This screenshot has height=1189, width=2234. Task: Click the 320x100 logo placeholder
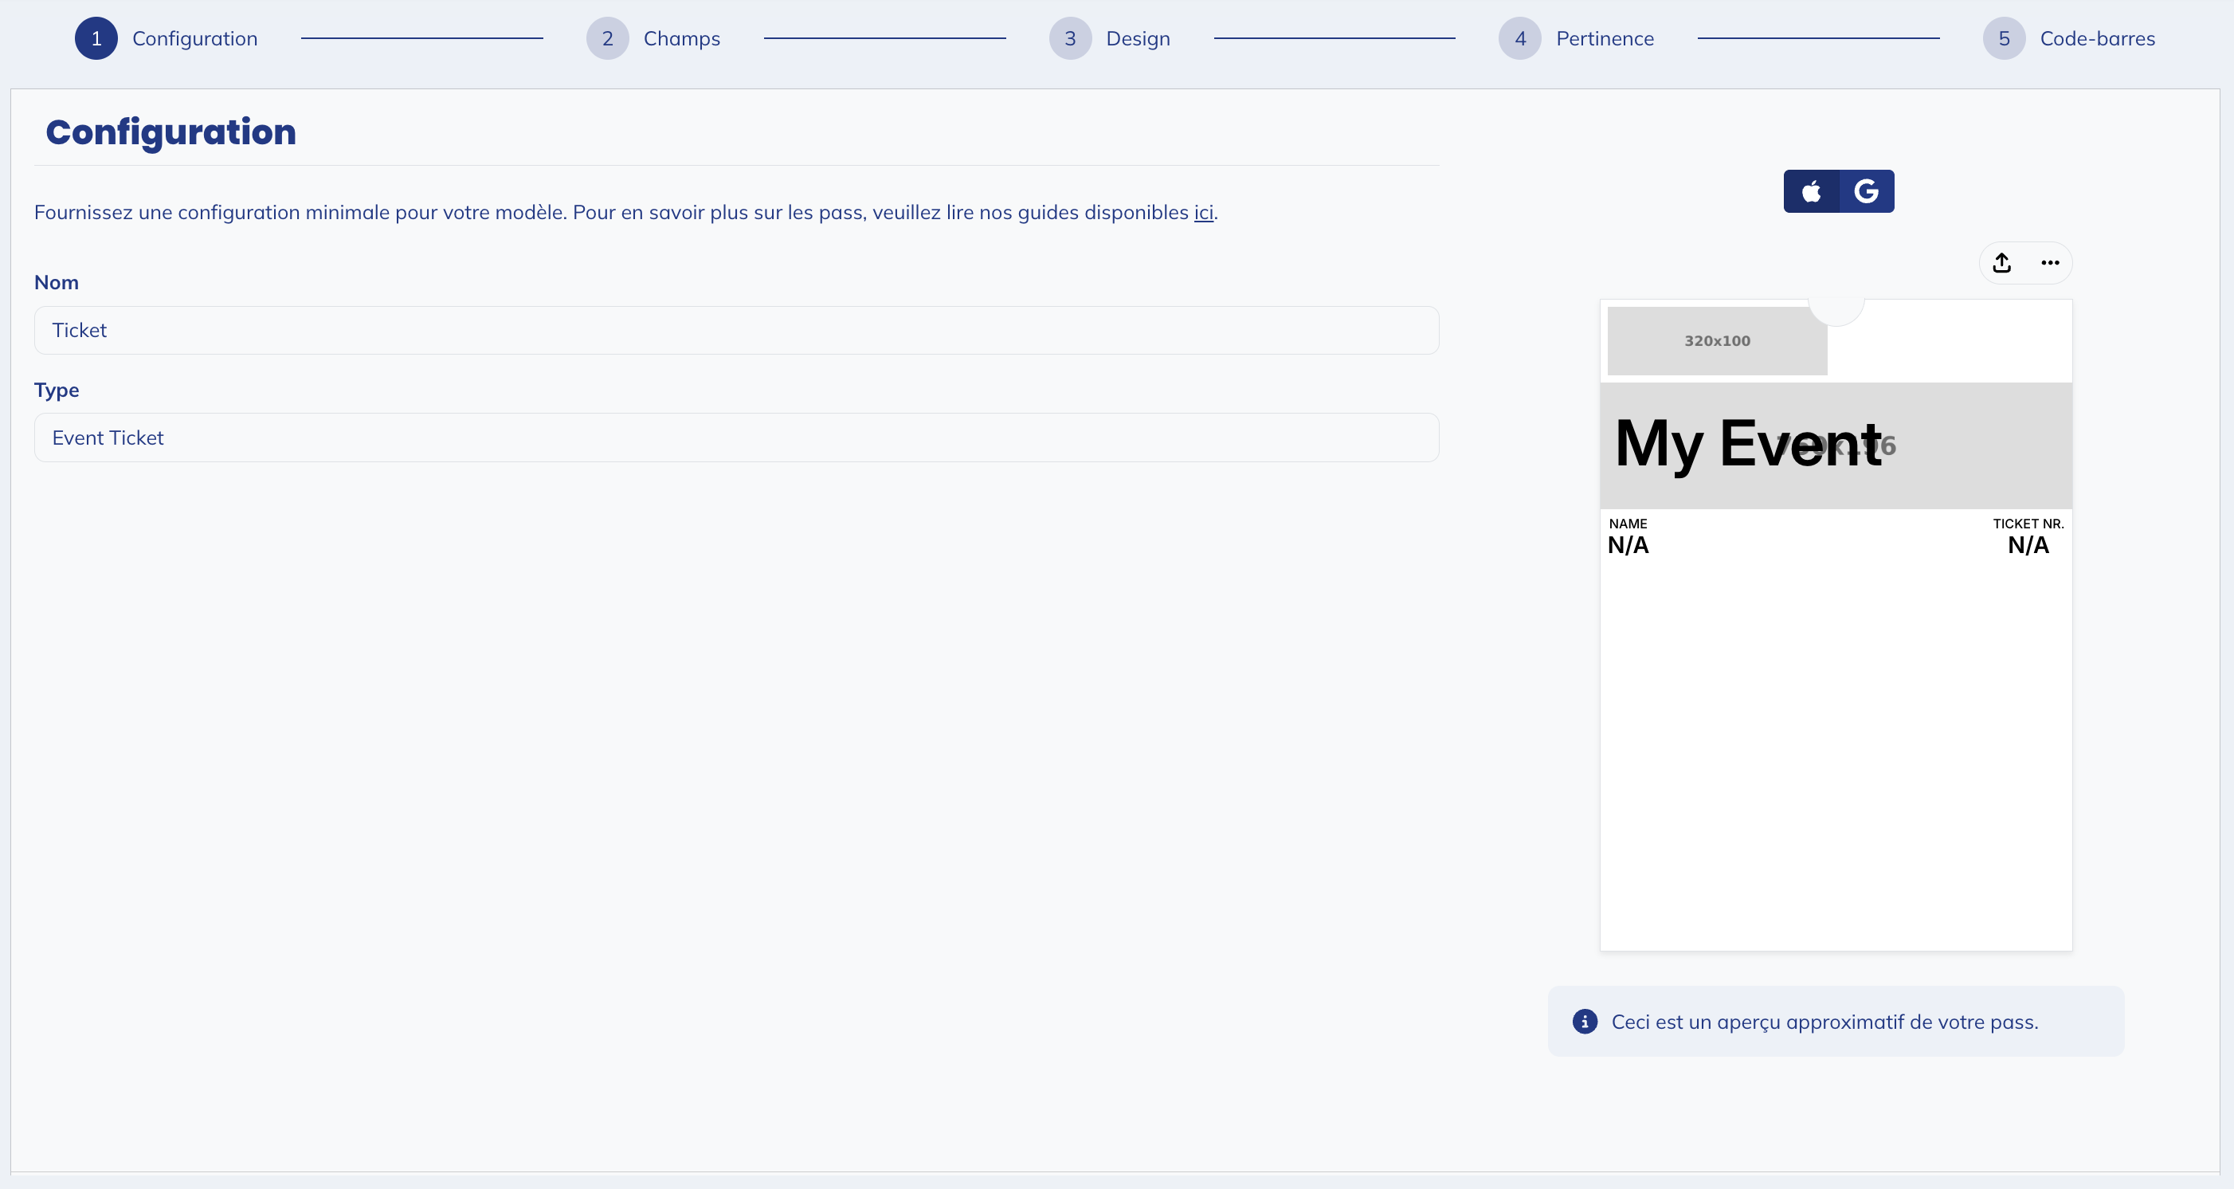coord(1717,341)
